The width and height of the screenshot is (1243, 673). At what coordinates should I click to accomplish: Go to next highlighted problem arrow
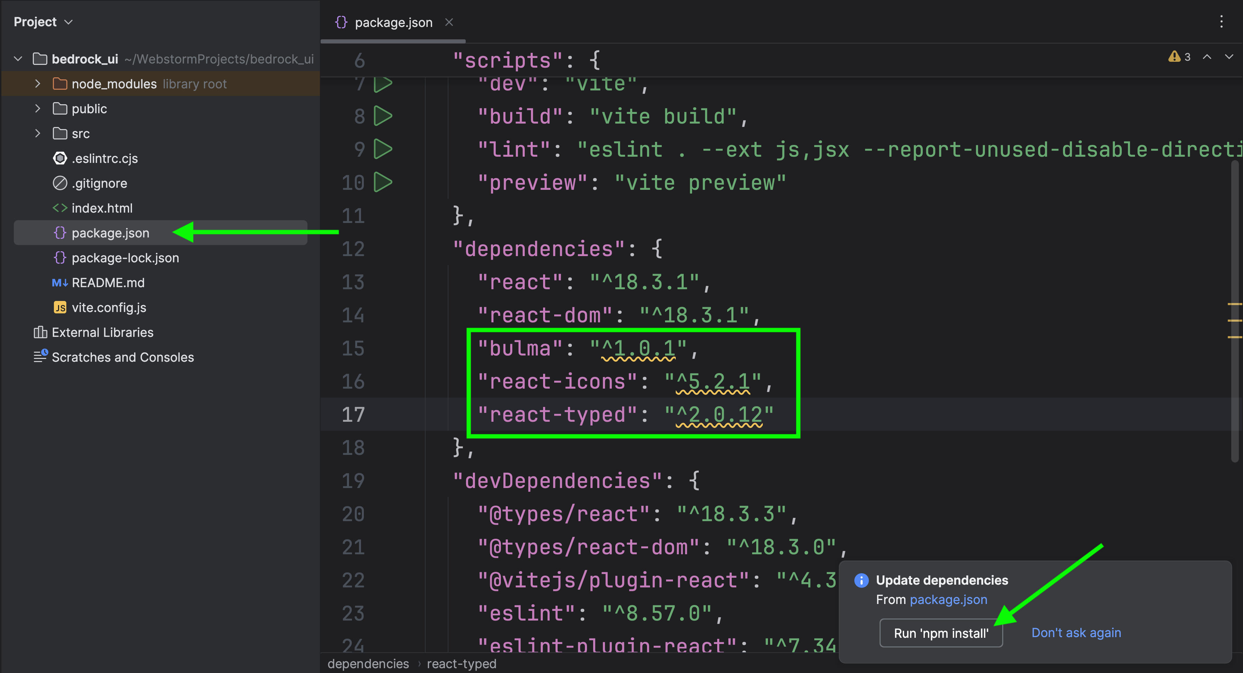pos(1228,57)
